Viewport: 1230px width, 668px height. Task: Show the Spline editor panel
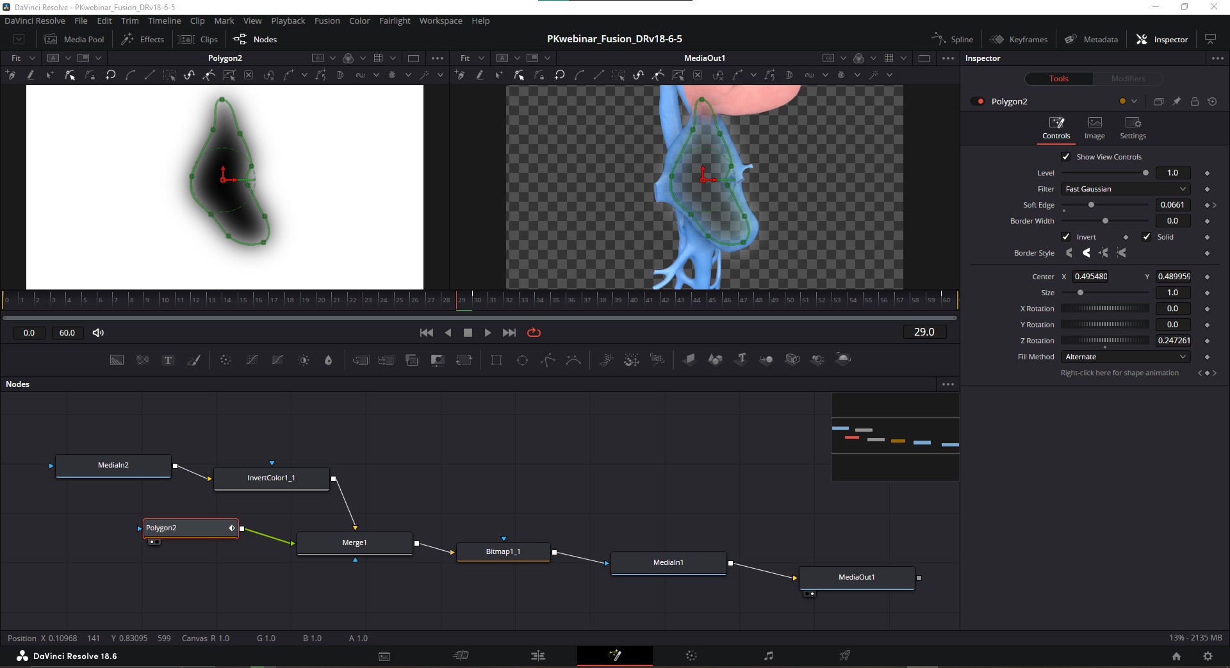click(952, 39)
